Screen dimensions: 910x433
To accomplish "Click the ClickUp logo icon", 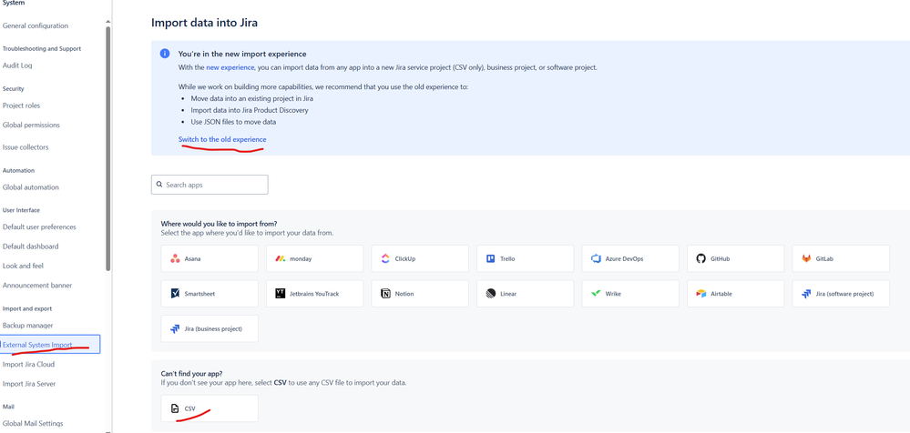I will coord(385,259).
